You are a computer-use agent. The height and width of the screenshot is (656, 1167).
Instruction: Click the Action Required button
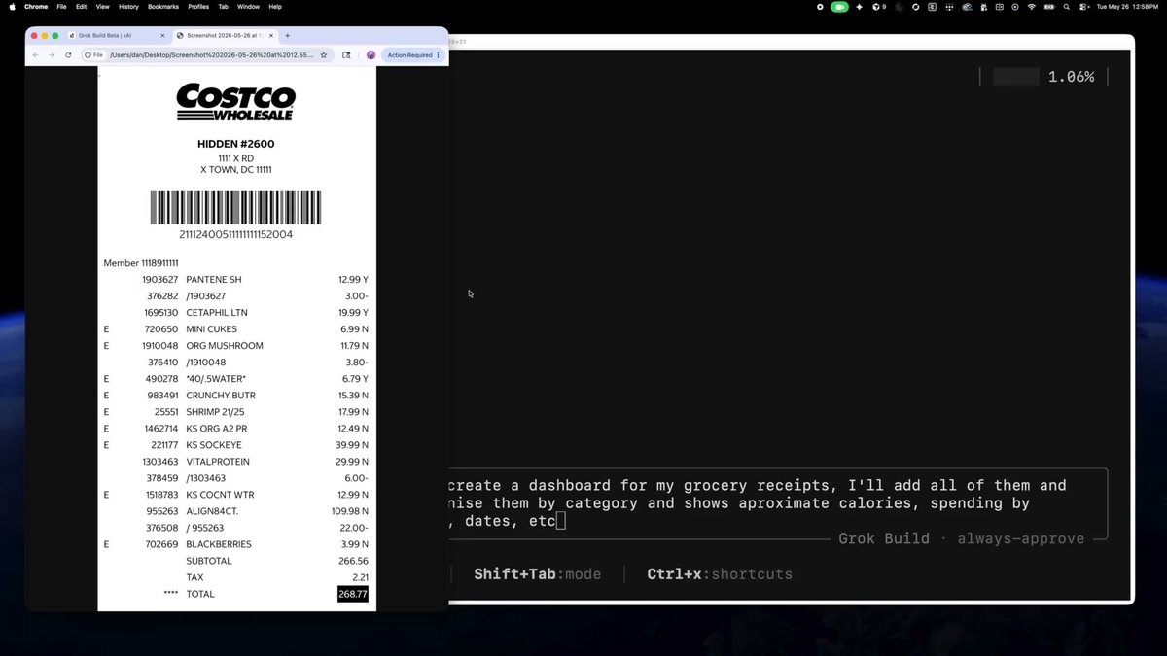(x=409, y=55)
